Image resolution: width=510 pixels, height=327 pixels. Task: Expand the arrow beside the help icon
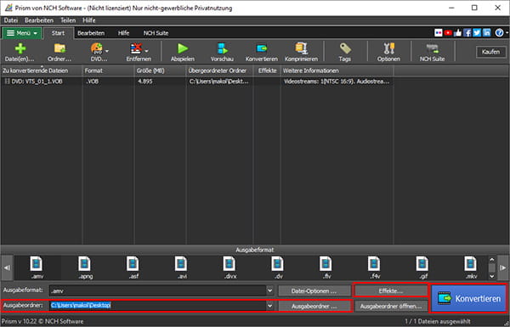pyautogui.click(x=507, y=33)
